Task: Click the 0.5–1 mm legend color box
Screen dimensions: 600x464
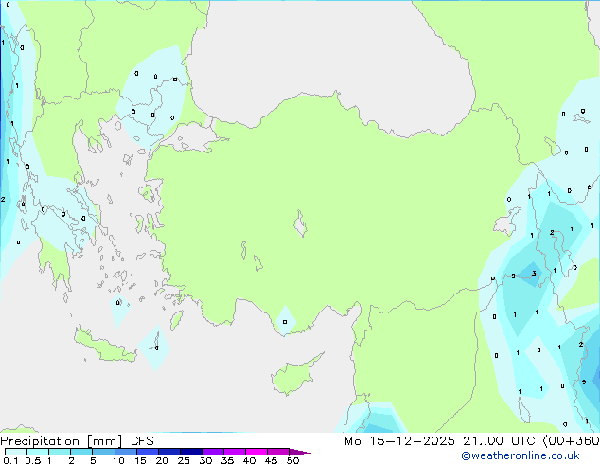Action: point(38,452)
